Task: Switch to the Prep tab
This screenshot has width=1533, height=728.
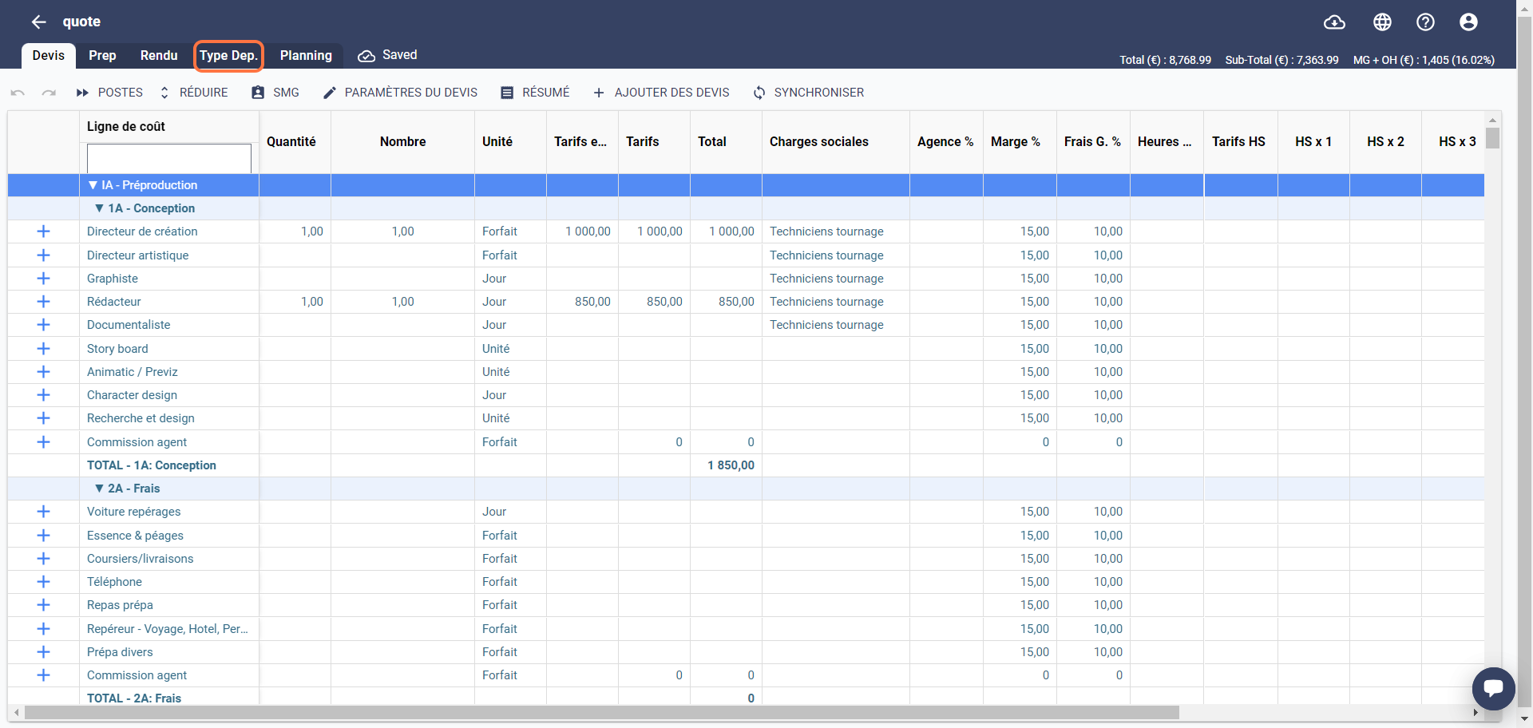Action: 102,56
